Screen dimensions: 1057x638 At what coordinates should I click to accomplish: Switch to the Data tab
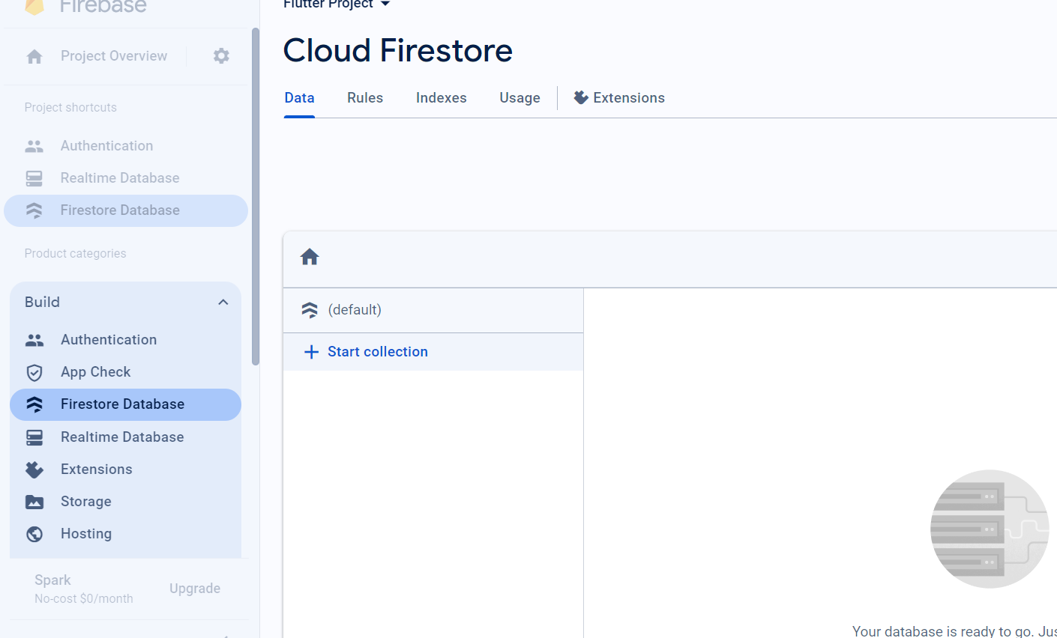tap(299, 98)
